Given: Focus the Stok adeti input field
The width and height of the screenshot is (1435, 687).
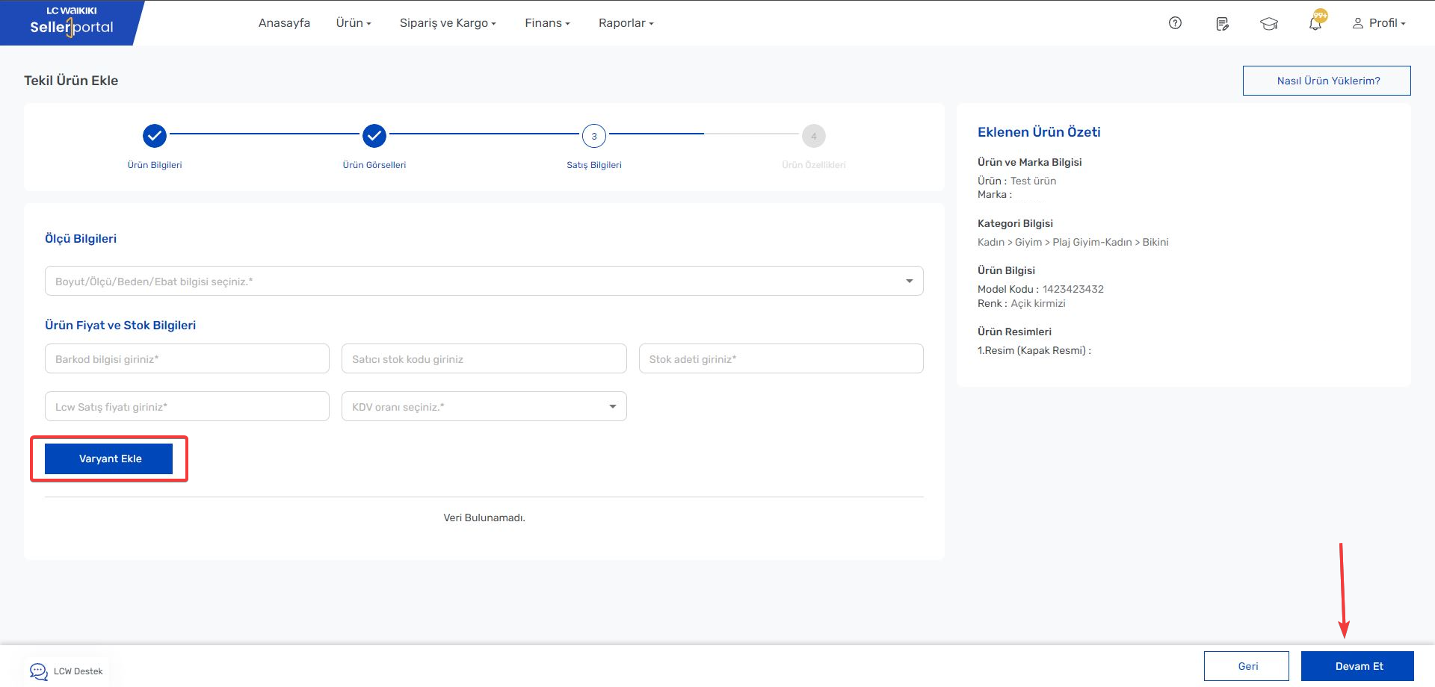Looking at the screenshot, I should click(781, 358).
